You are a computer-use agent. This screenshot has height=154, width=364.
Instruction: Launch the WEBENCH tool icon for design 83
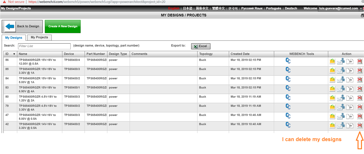point(288,88)
